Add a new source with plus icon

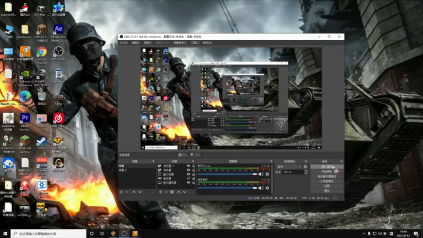[x=160, y=192]
